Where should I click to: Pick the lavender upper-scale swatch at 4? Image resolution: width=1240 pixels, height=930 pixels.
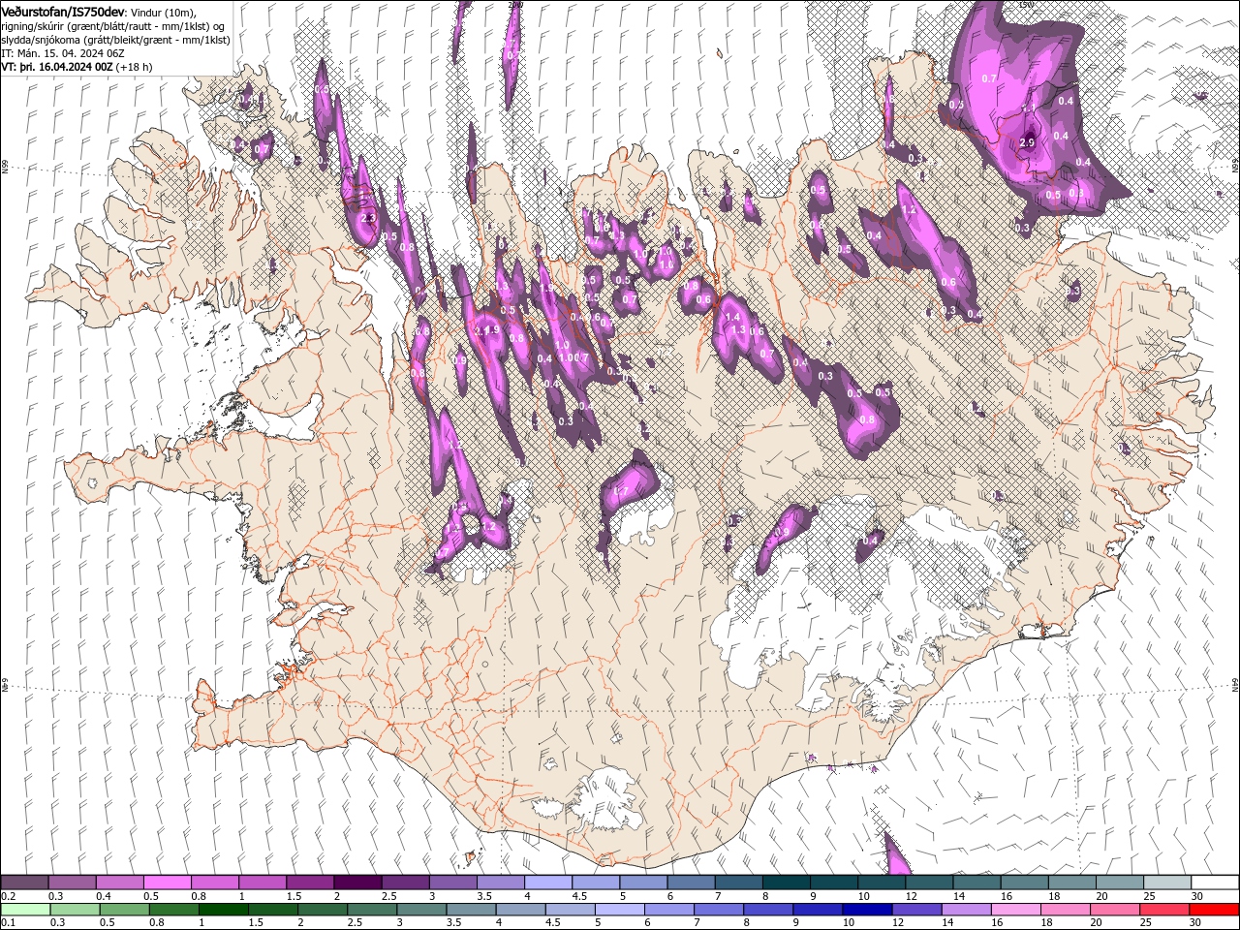pos(547,883)
